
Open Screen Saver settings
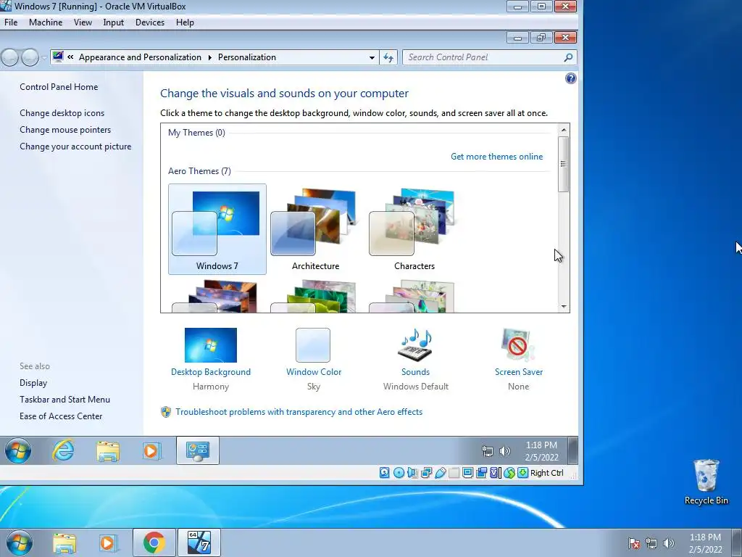519,359
